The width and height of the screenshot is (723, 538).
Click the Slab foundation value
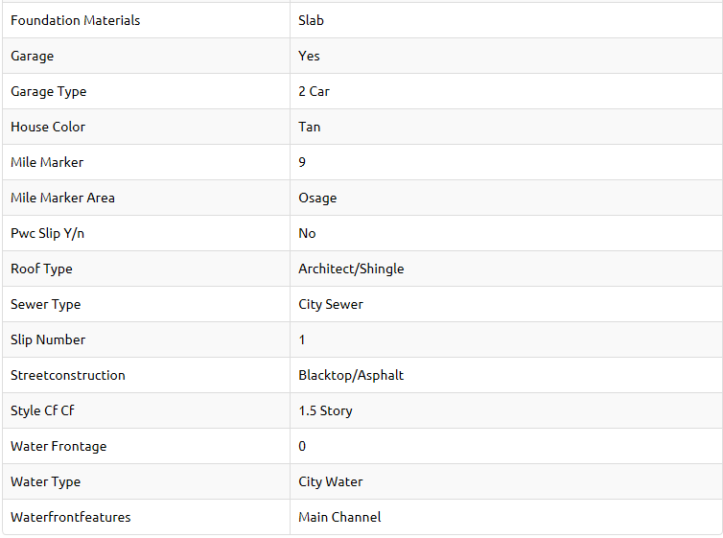click(x=311, y=20)
